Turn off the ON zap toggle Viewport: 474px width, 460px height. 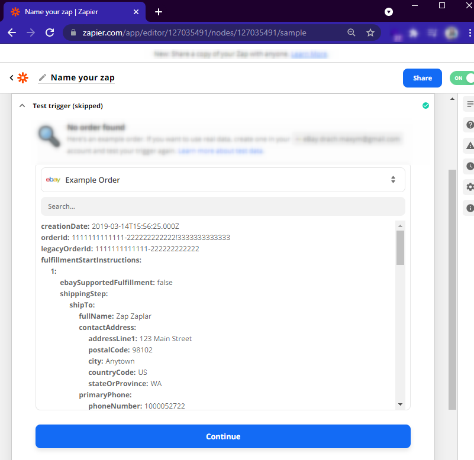click(x=462, y=78)
